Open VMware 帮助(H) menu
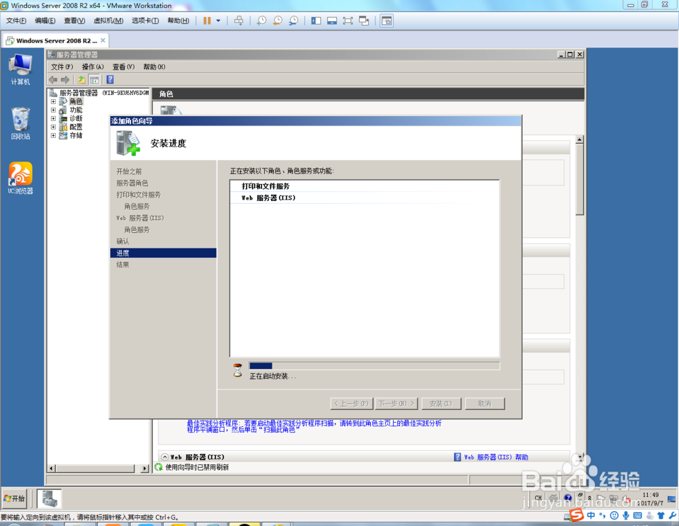Screen dimensions: 679x526 coord(178,21)
